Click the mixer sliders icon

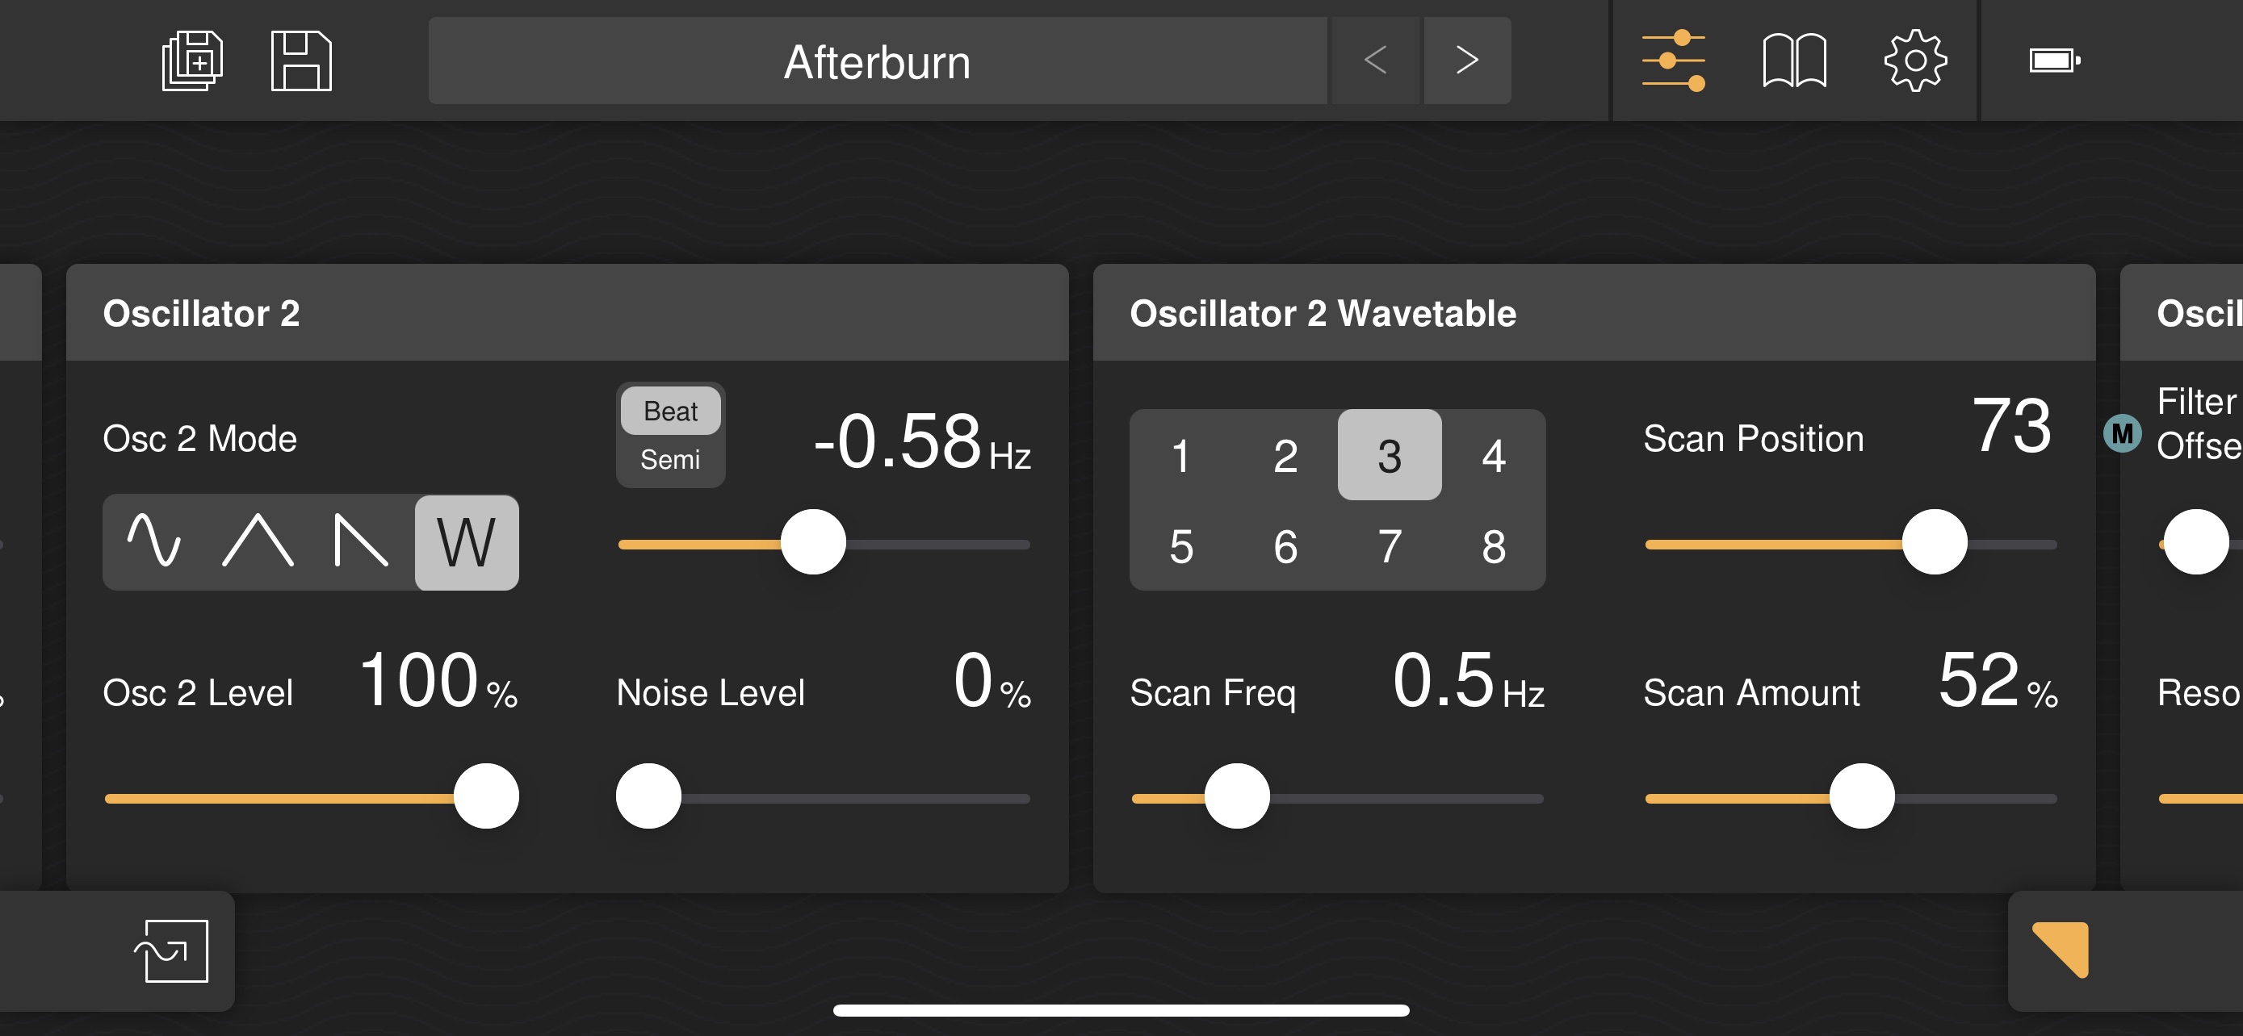pyautogui.click(x=1672, y=60)
